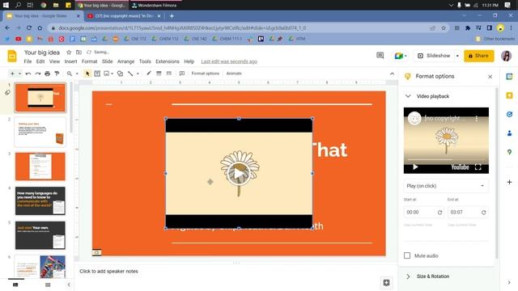
Task: Open the zoom level dropdown arrow
Action: [x=77, y=74]
